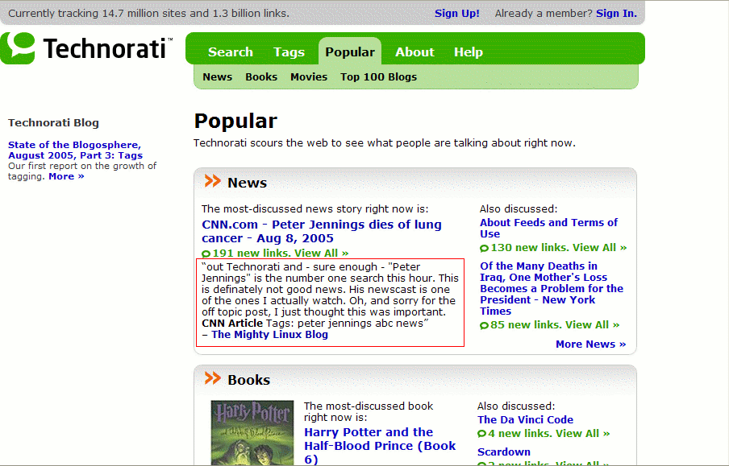Select the Popular tab
Viewport: 729px width, 466px height.
point(350,52)
